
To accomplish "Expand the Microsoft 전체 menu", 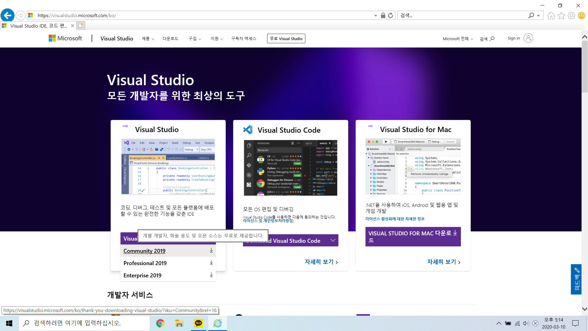I will click(x=458, y=39).
